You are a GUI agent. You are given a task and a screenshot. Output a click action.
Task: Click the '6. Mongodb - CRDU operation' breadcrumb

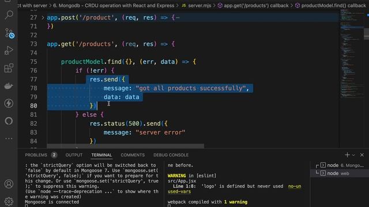point(114,5)
